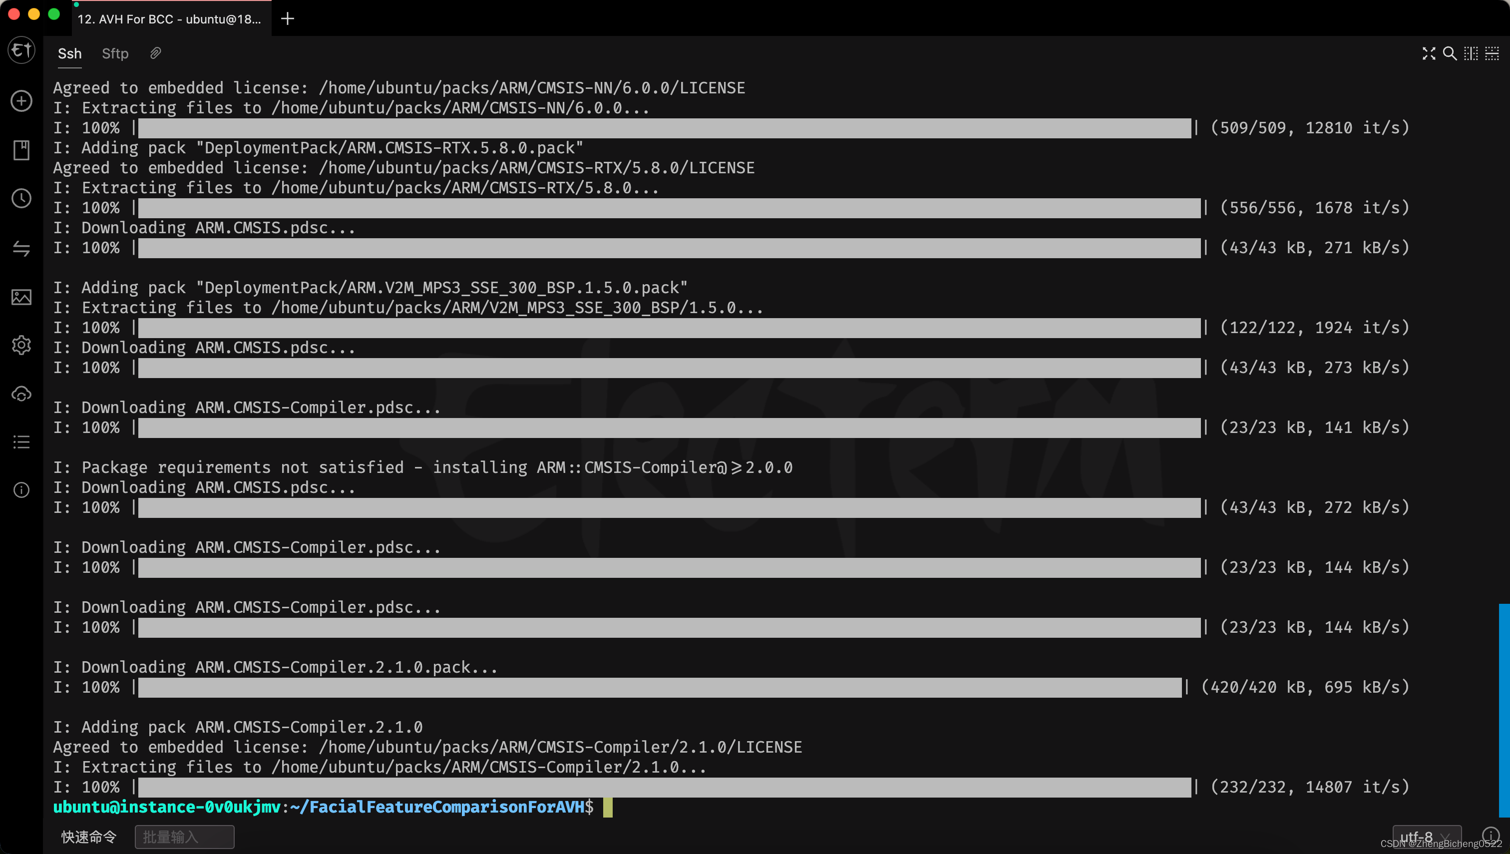Click the new connection plus circle icon
The image size is (1510, 854).
tap(21, 101)
